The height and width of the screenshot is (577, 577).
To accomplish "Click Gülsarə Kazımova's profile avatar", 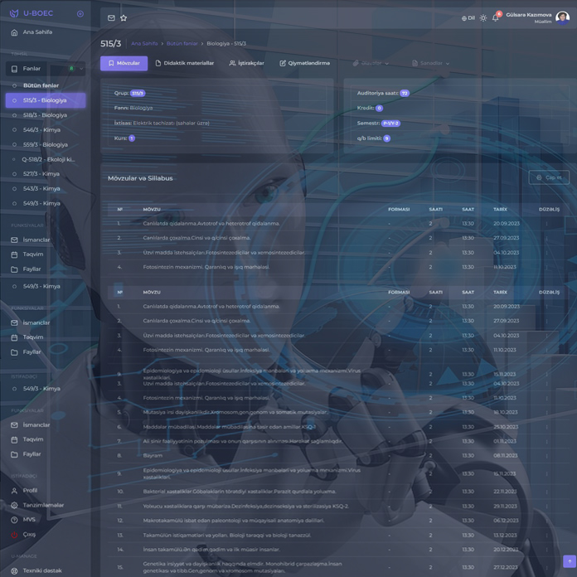I will [x=563, y=17].
